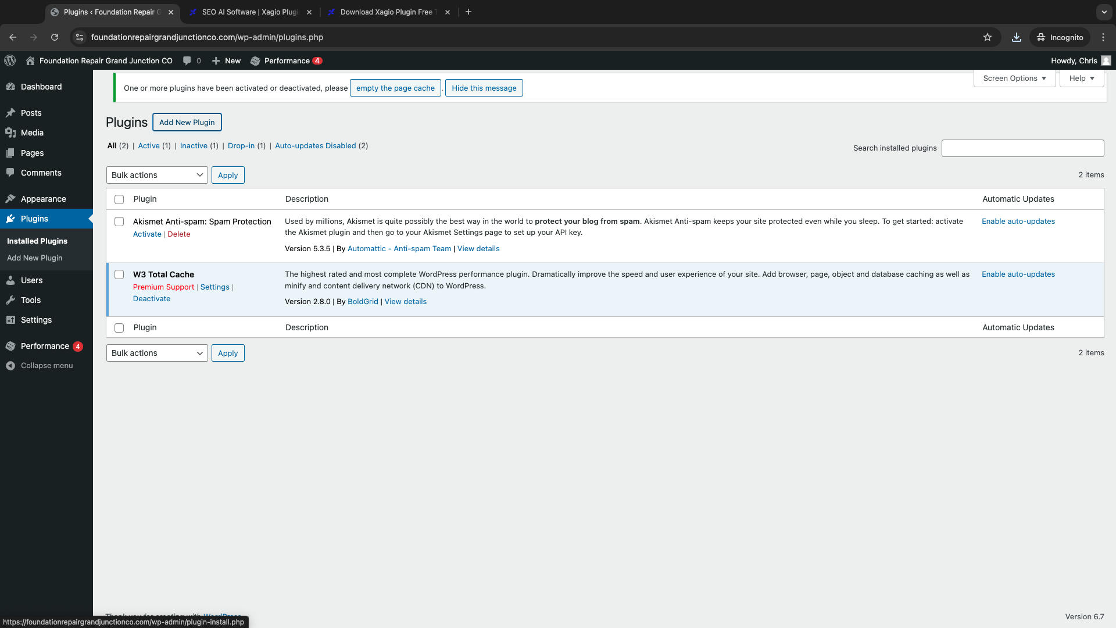Bookmark page with star icon
The image size is (1116, 628).
(x=988, y=37)
